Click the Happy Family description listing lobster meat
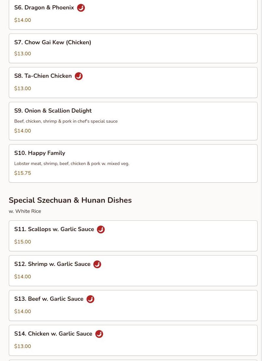The image size is (268, 361). coord(72,163)
